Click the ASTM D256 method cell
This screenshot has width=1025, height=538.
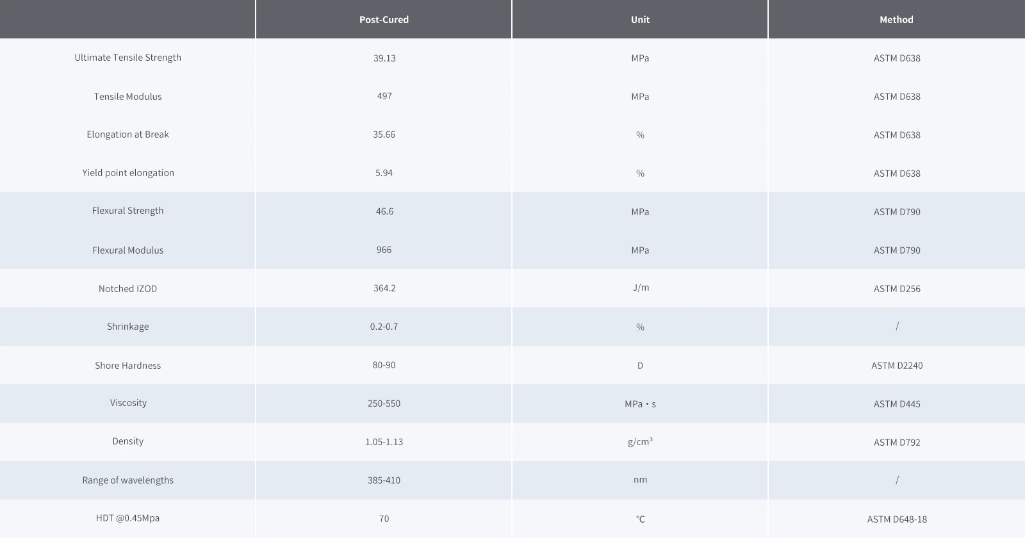coord(897,289)
